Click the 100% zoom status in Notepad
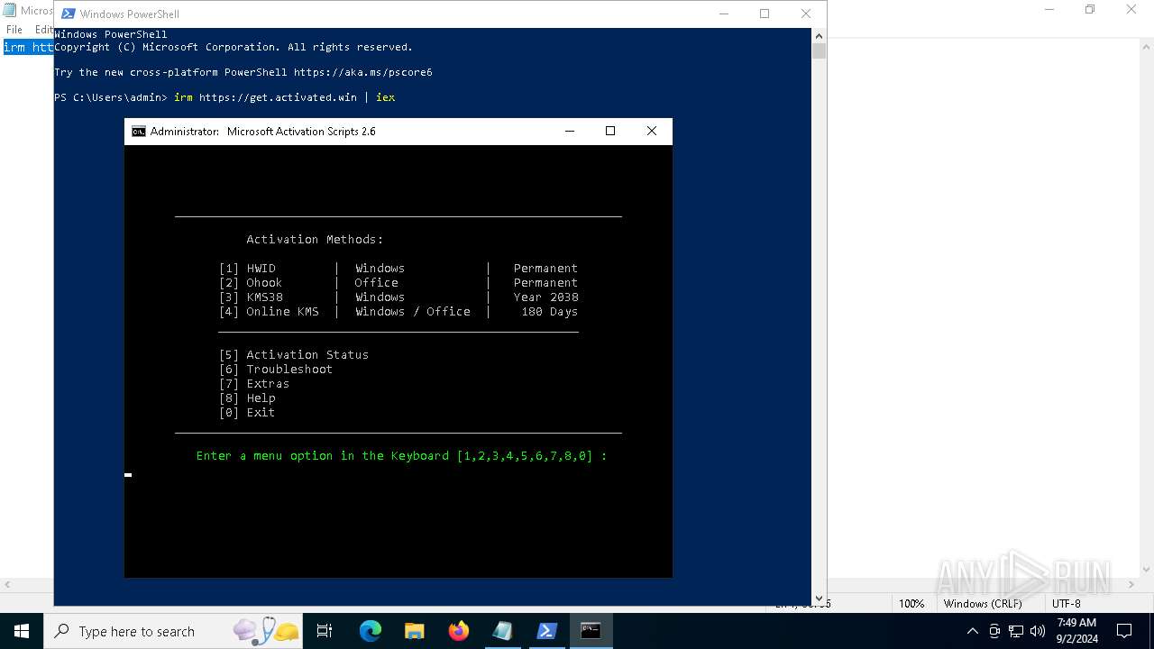Viewport: 1154px width, 649px height. (x=911, y=604)
